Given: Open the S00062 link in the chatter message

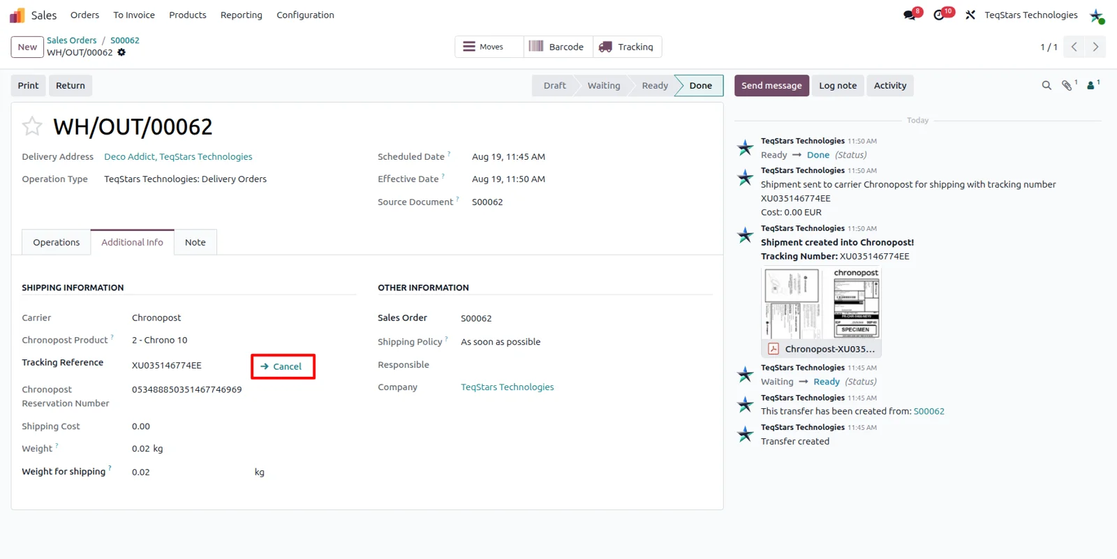Looking at the screenshot, I should pos(929,411).
